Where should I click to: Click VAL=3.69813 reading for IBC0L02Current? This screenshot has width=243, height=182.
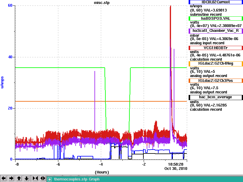pos(215,10)
